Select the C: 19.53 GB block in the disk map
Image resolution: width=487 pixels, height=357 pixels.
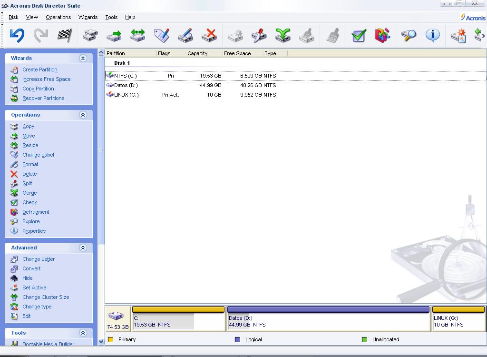[178, 319]
